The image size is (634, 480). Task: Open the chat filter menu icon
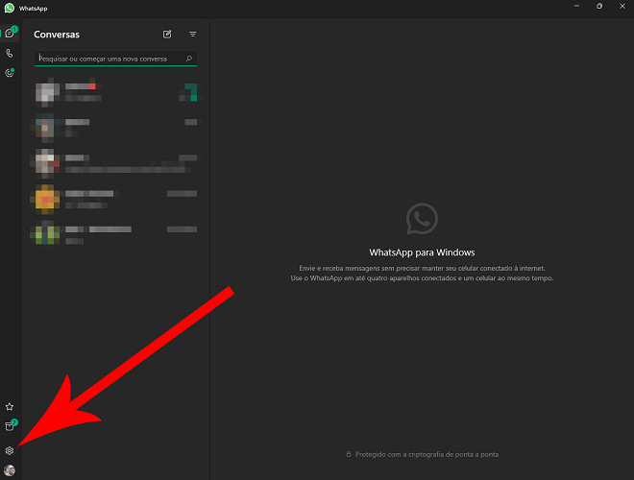tap(193, 35)
